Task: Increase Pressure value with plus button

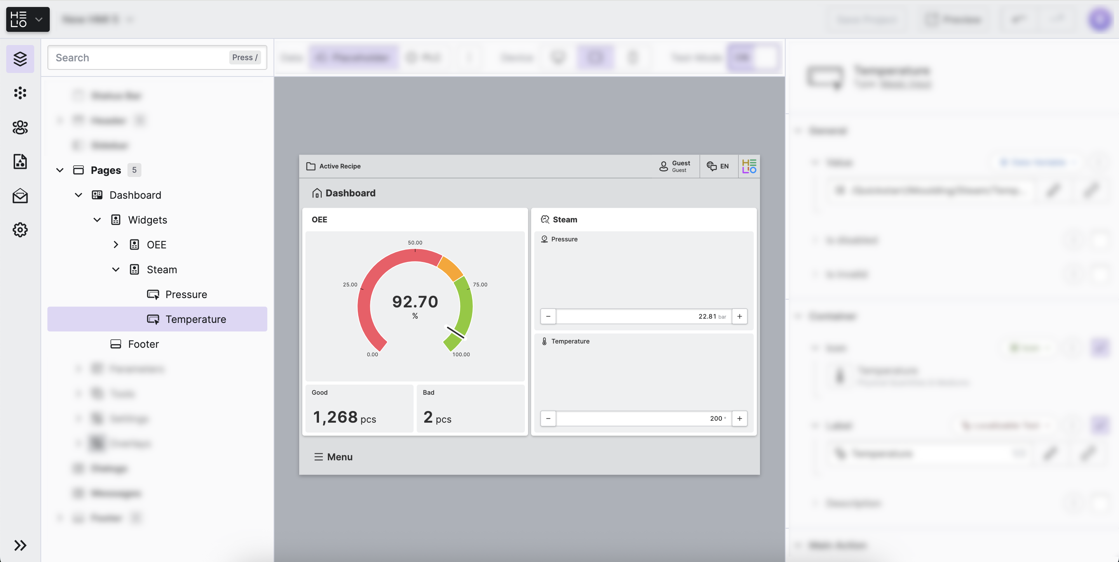Action: point(739,316)
